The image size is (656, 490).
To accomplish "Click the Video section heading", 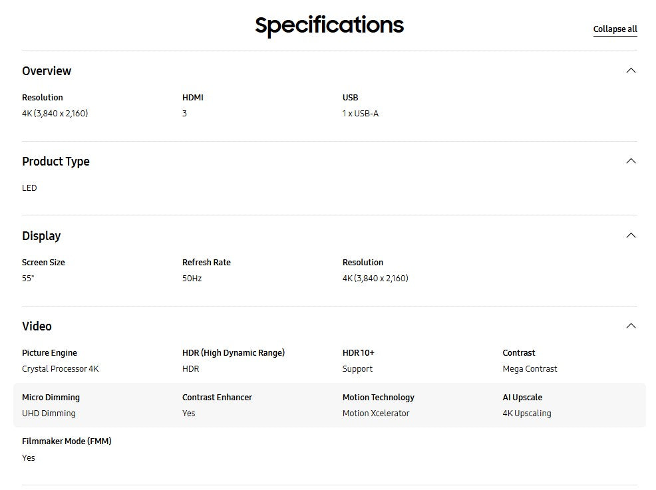I will [37, 326].
